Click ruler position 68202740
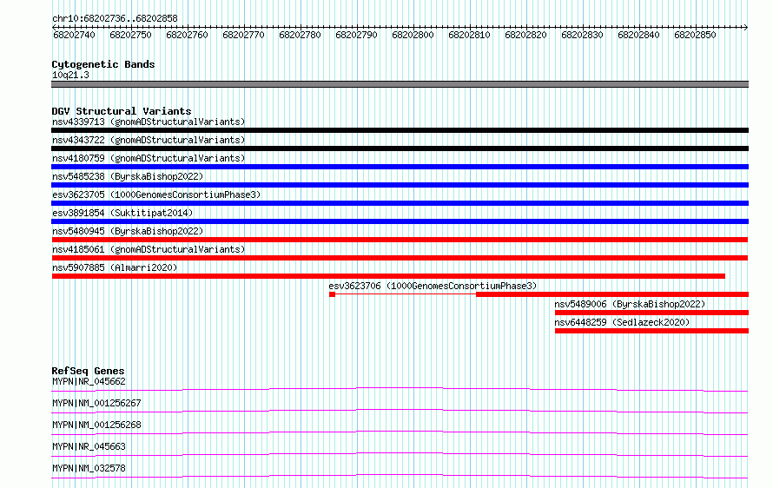 tap(74, 35)
